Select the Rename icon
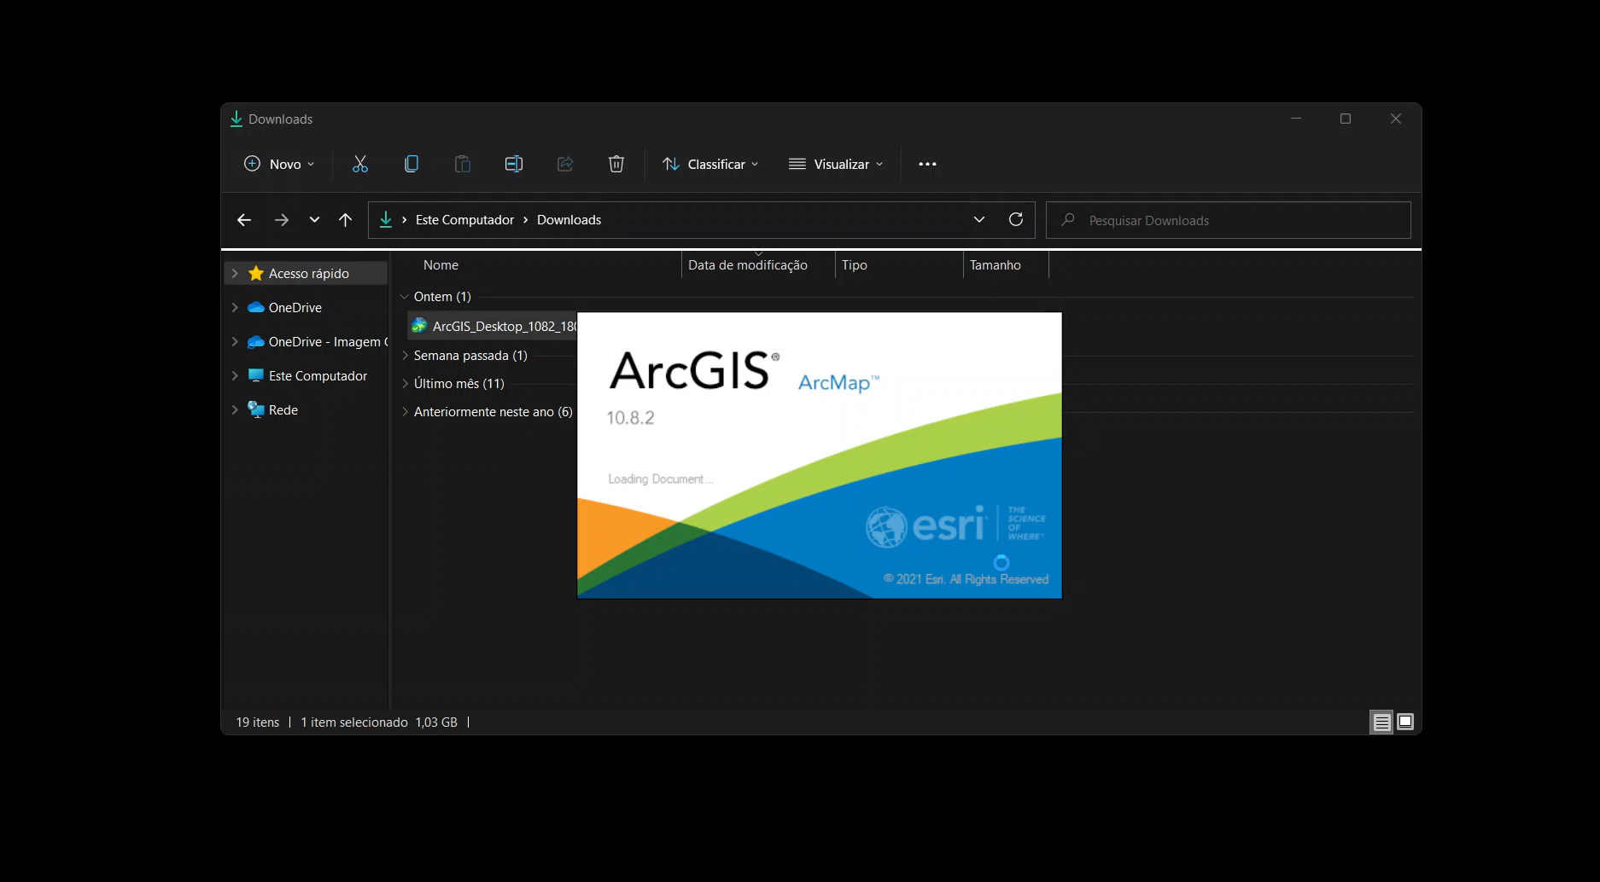Screen dimensions: 1600x882 pyautogui.click(x=513, y=164)
